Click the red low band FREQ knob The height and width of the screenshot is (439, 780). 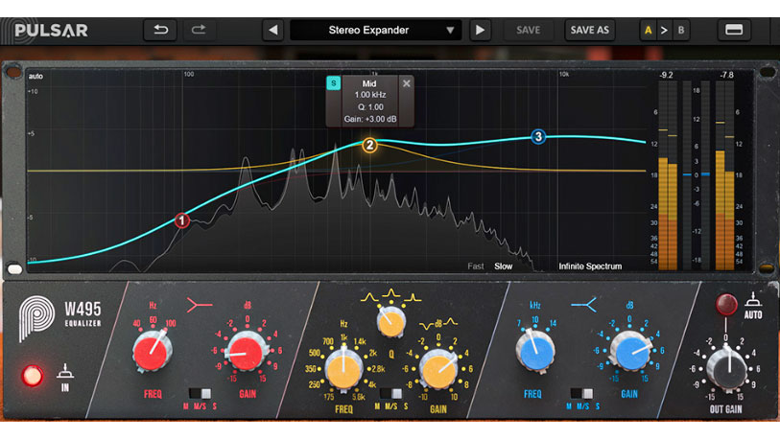(153, 352)
